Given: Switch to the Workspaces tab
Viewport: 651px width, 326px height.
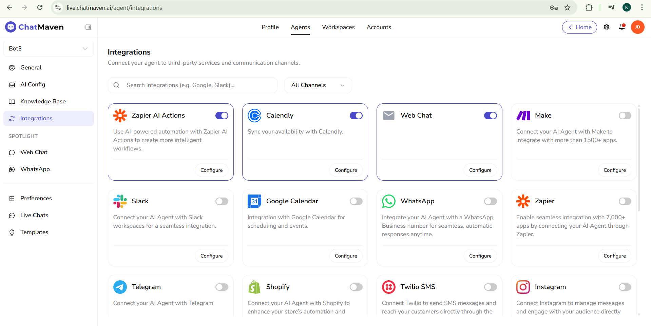Looking at the screenshot, I should [x=338, y=27].
